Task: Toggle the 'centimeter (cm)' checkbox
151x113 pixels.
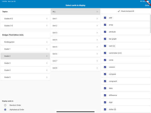Action: [105, 53]
